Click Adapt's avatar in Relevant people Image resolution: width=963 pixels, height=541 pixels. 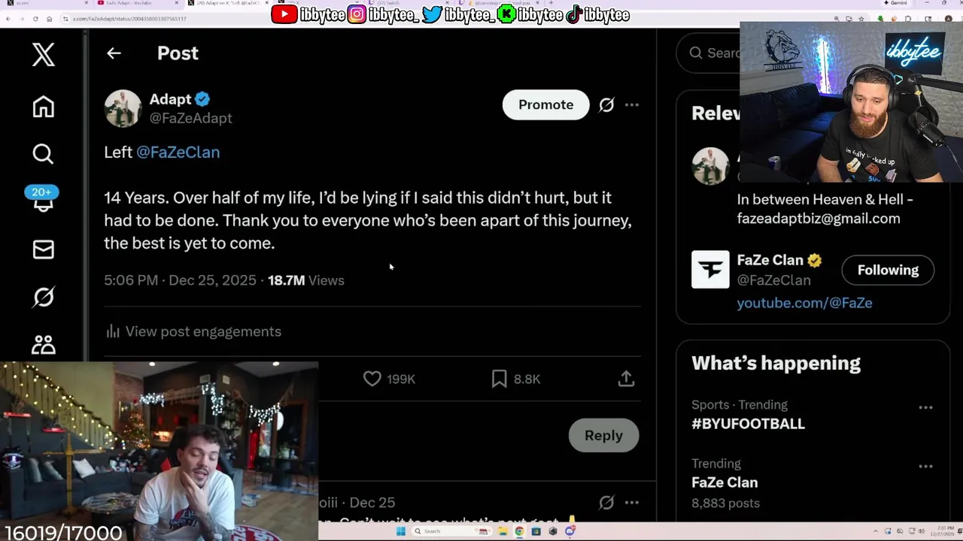[x=710, y=166]
